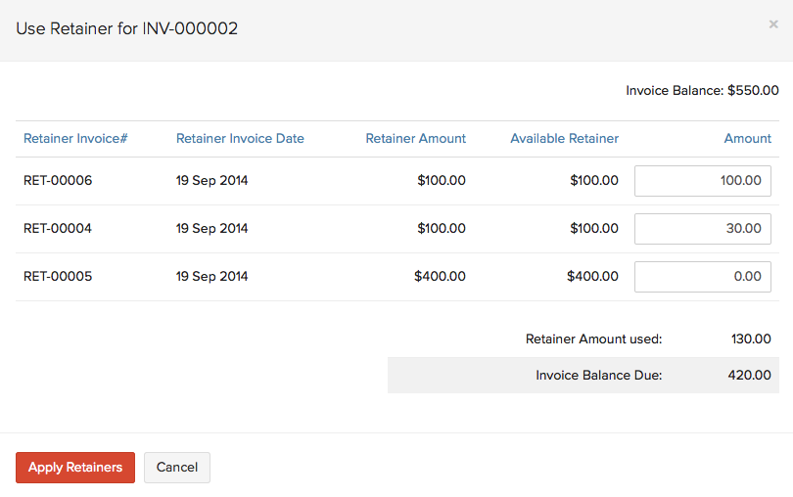The height and width of the screenshot is (497, 793).
Task: Cancel the retainer application
Action: tap(177, 468)
